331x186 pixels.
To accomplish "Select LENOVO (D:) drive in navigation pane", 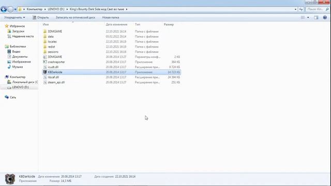I will [21, 87].
